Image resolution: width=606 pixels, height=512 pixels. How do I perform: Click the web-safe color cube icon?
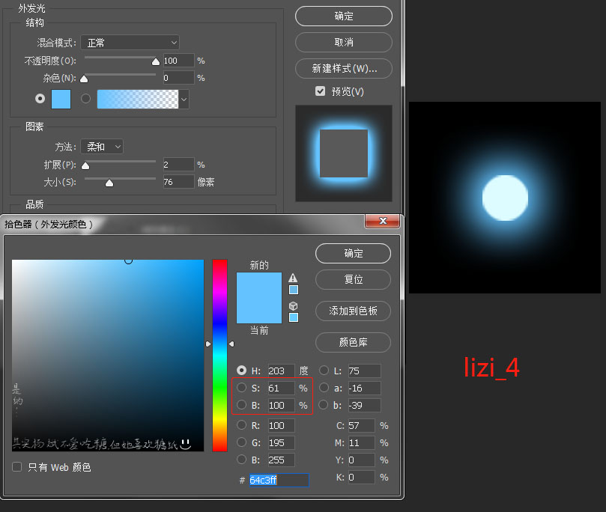click(293, 305)
